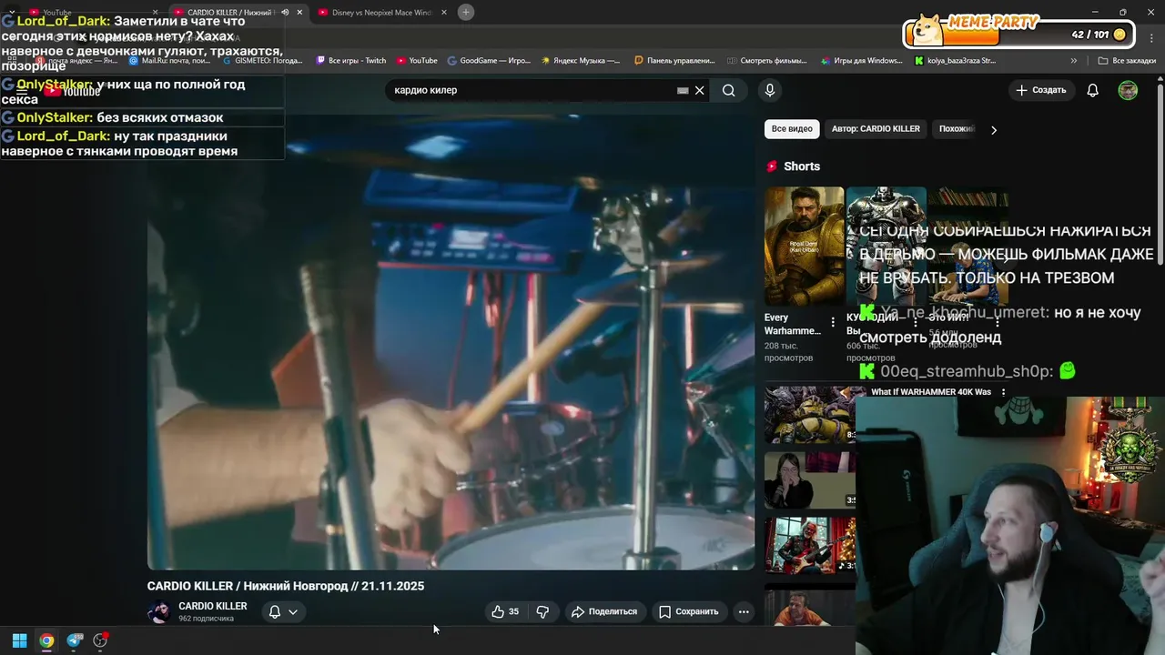
Task: Close the Disney vs Neopixel tab
Action: pos(444,12)
